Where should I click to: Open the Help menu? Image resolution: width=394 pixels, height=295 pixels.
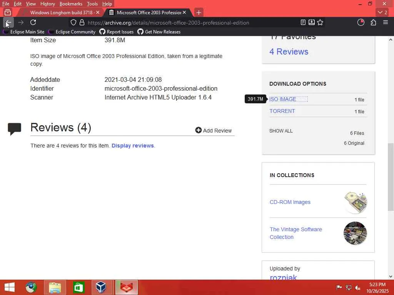pos(107,4)
